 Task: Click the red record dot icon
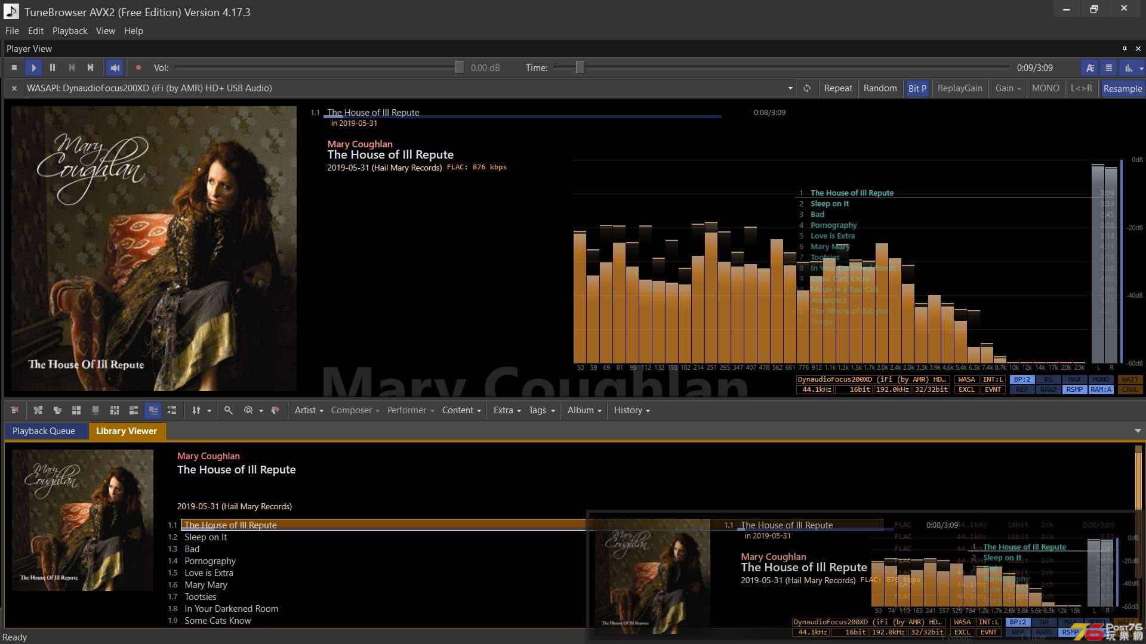point(138,68)
